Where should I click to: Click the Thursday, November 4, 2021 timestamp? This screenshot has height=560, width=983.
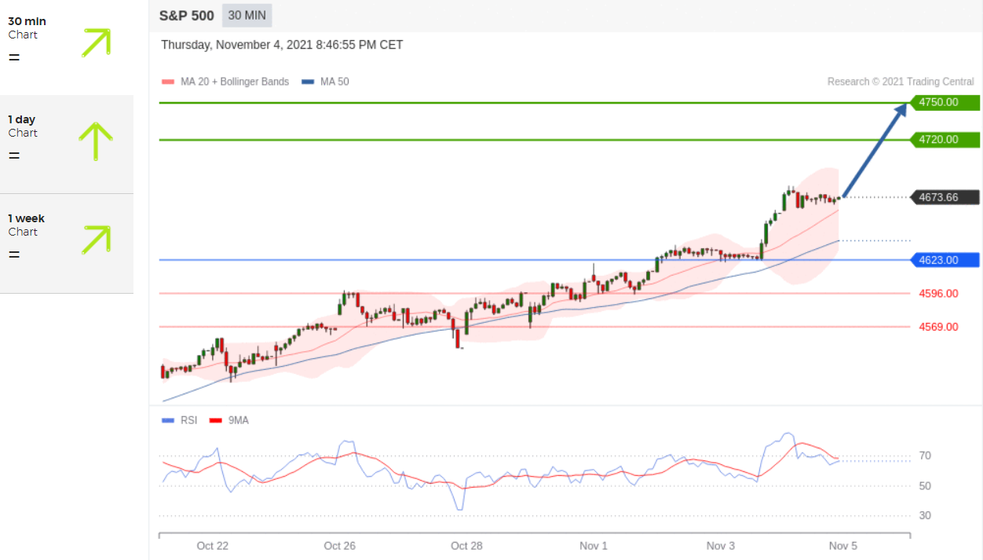[282, 45]
